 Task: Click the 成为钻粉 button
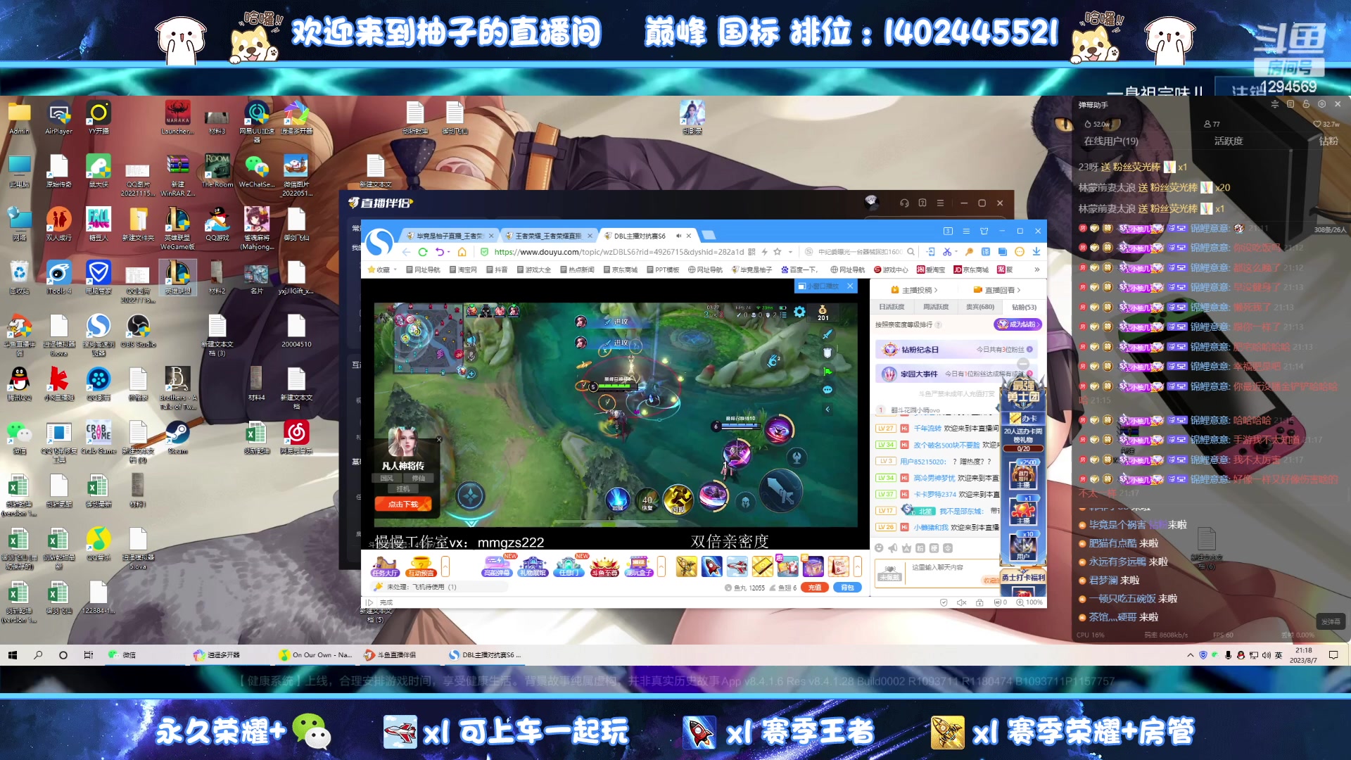coord(1017,324)
